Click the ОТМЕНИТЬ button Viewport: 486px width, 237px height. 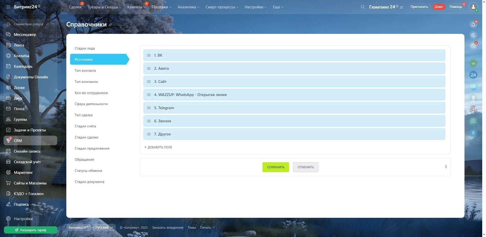(x=306, y=167)
